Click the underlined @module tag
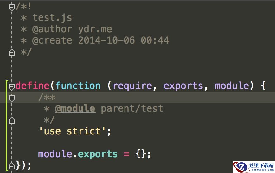275x173 pixels. point(75,109)
